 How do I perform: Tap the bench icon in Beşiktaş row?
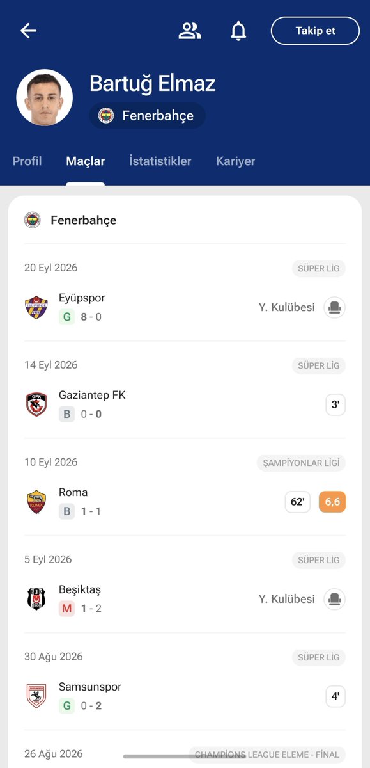click(x=334, y=599)
